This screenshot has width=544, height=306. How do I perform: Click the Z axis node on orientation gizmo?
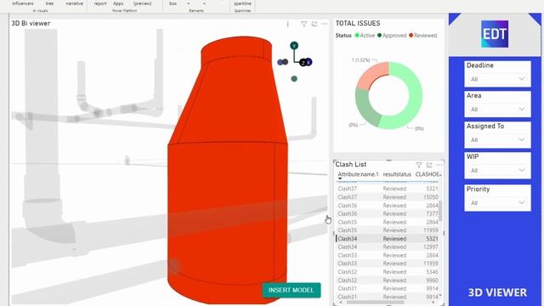[x=303, y=62]
